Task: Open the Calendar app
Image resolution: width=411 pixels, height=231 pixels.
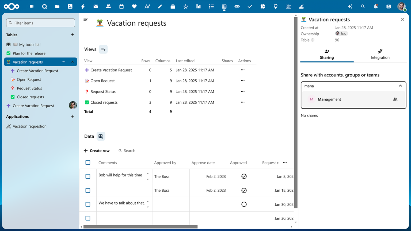Action: click(x=121, y=6)
